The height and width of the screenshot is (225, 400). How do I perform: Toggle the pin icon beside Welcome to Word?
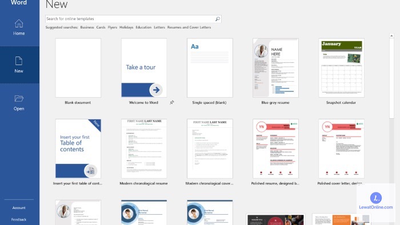pyautogui.click(x=172, y=102)
